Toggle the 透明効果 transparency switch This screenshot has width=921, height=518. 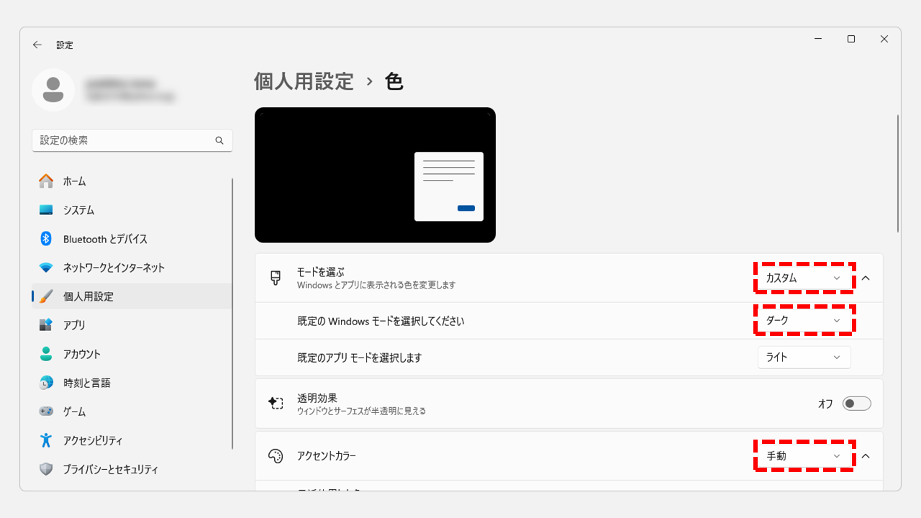pyautogui.click(x=856, y=404)
